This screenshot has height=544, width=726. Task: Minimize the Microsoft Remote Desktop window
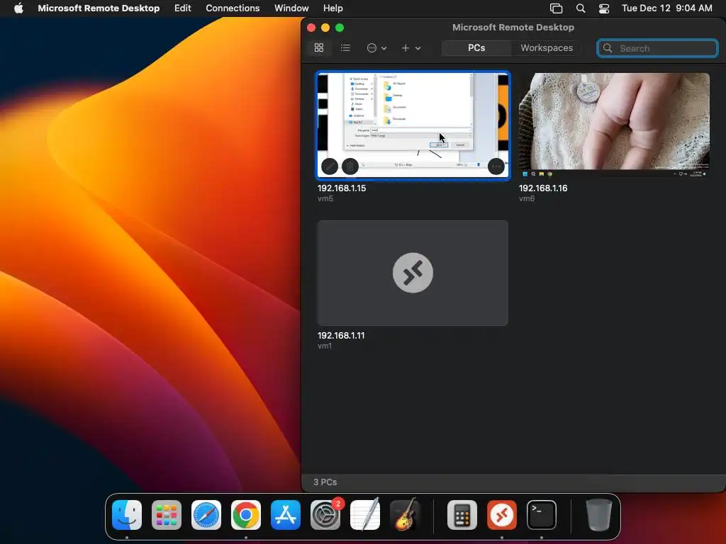325,28
